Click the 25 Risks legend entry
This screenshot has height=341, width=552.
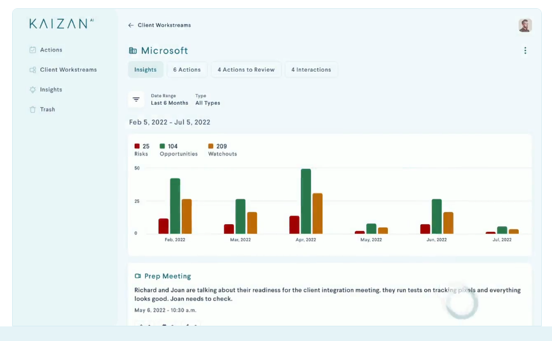tap(142, 150)
